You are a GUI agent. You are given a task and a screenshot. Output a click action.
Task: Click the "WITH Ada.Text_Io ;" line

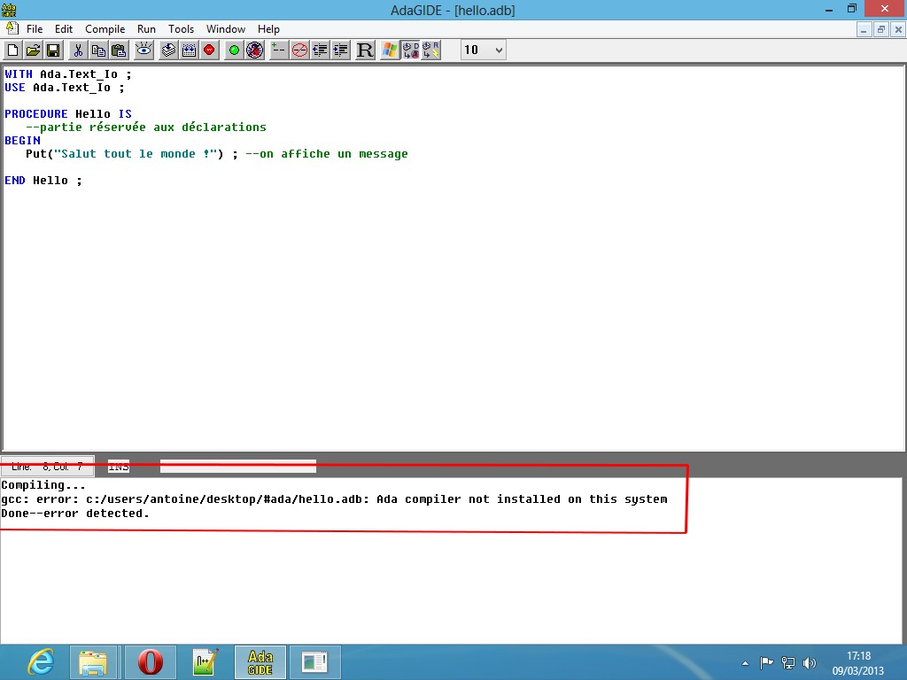pyautogui.click(x=68, y=74)
